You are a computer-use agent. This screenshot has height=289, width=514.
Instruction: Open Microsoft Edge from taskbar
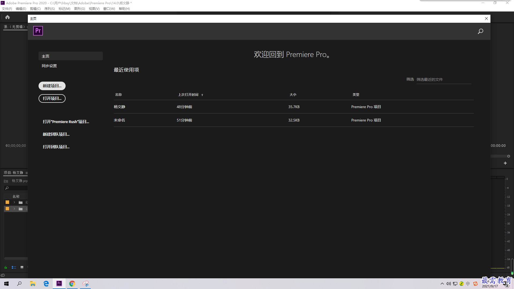click(46, 284)
